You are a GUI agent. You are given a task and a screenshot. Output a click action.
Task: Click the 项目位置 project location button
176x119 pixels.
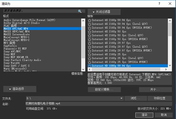(160, 98)
